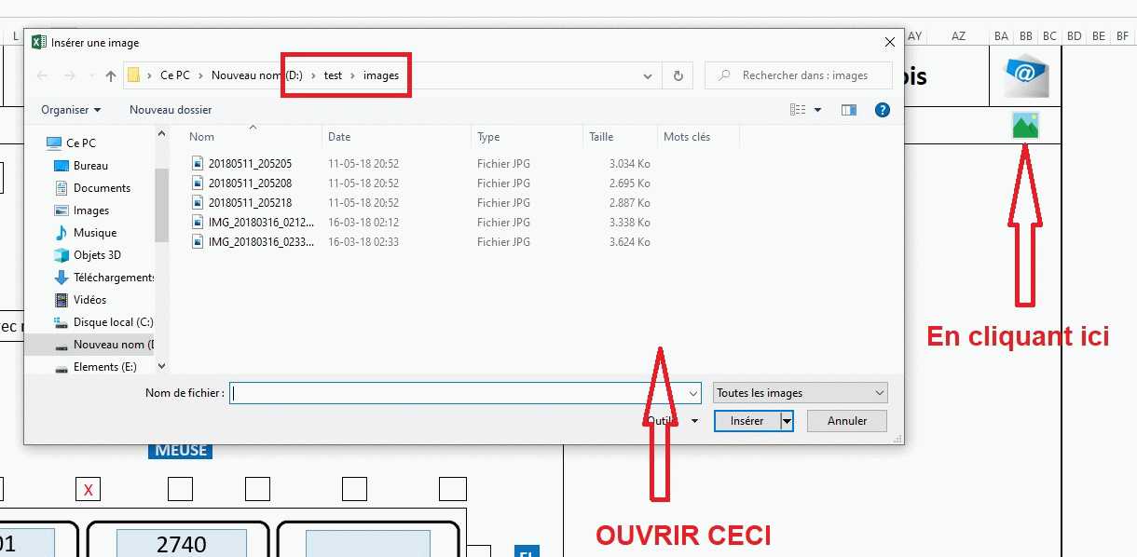Click the Rechercher dans : images search box

799,75
